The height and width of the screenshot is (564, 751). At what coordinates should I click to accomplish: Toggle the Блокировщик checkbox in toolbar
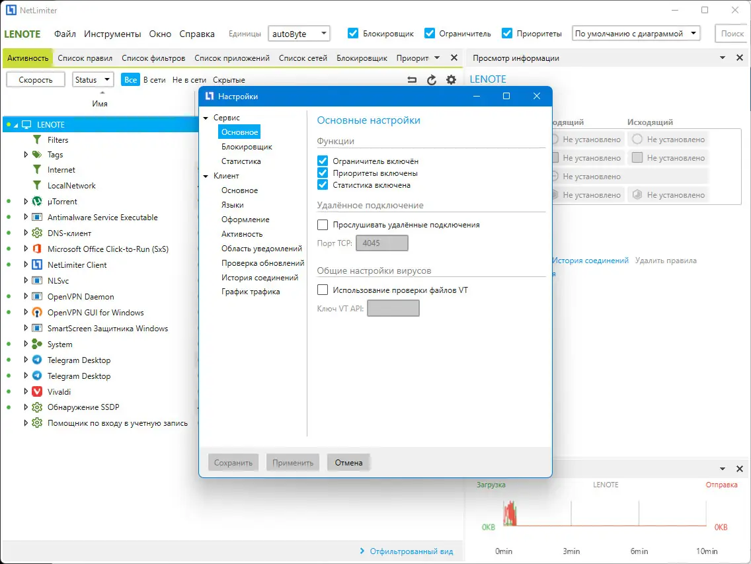point(353,33)
